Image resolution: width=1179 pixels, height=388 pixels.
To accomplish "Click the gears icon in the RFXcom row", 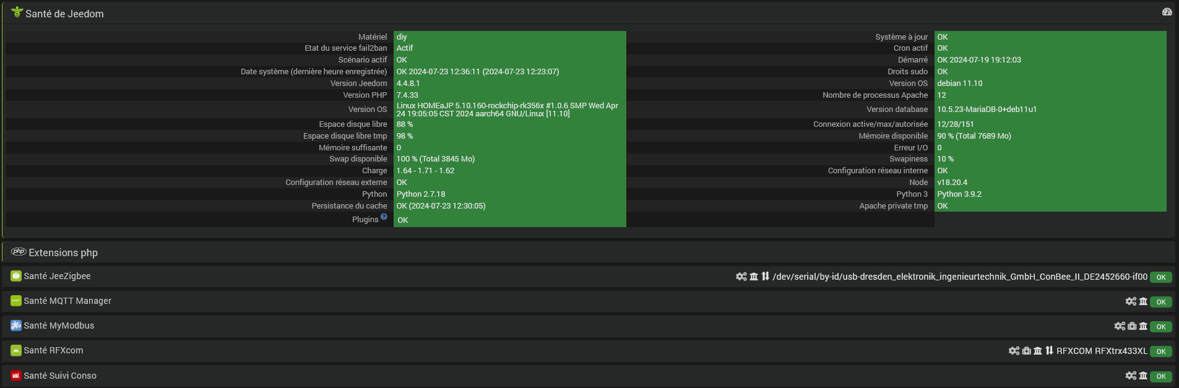I will (x=1014, y=351).
